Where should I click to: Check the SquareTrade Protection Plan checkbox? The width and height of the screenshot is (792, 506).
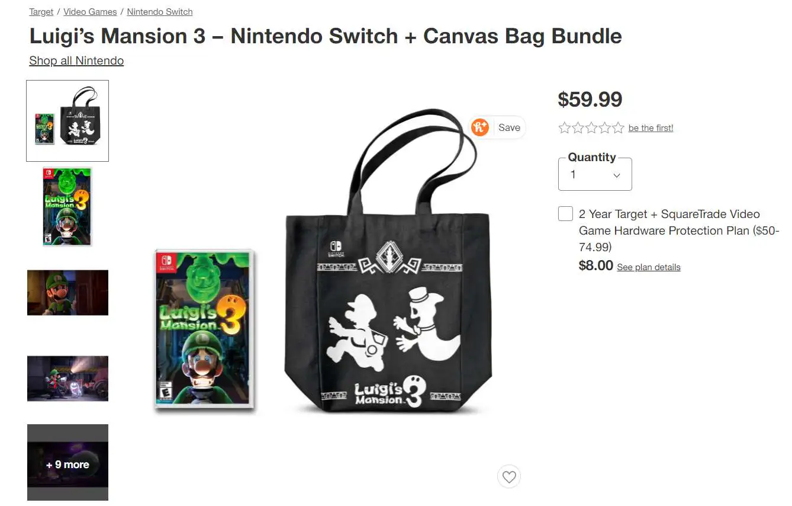click(x=565, y=214)
